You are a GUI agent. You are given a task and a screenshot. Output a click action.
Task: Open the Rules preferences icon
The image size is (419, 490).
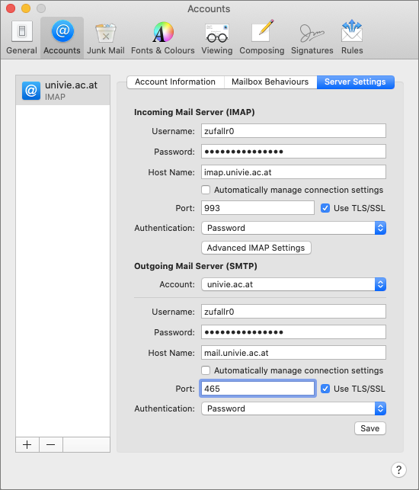point(352,37)
